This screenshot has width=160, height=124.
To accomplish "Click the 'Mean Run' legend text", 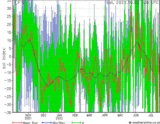I will 30,123.
